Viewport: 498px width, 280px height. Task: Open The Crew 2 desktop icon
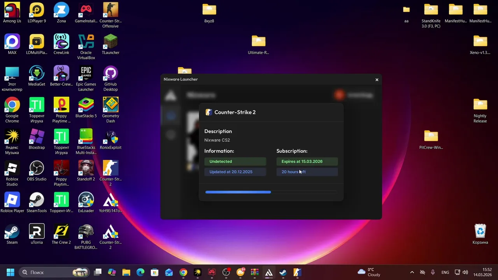tap(61, 234)
